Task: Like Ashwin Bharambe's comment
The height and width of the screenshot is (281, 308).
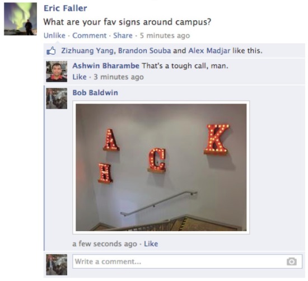Action: (80, 77)
